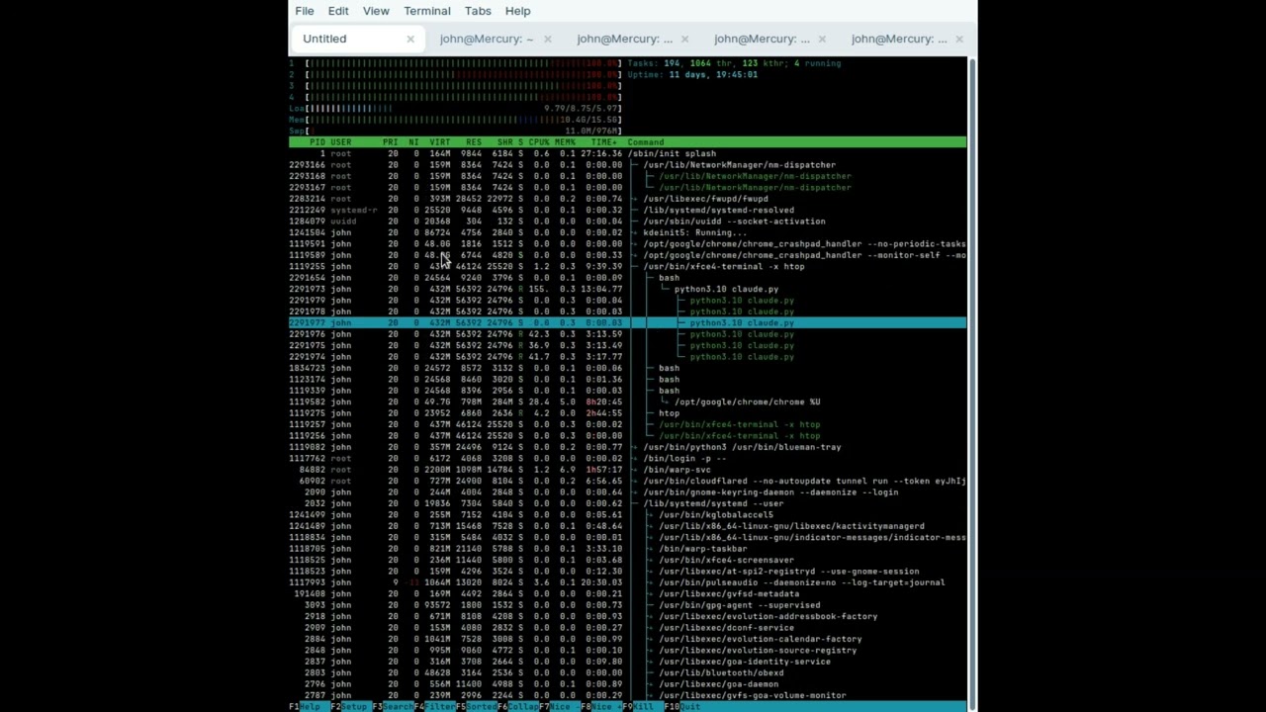Open the Edit menu

[x=338, y=11]
